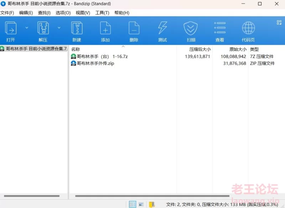Click the zip icon of 哥布林杀手外传.zip
The image size is (285, 208).
pyautogui.click(x=73, y=63)
